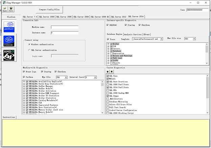211x148 pixels.
Task: Open trace Max file size dropdown
Action: click(194, 39)
